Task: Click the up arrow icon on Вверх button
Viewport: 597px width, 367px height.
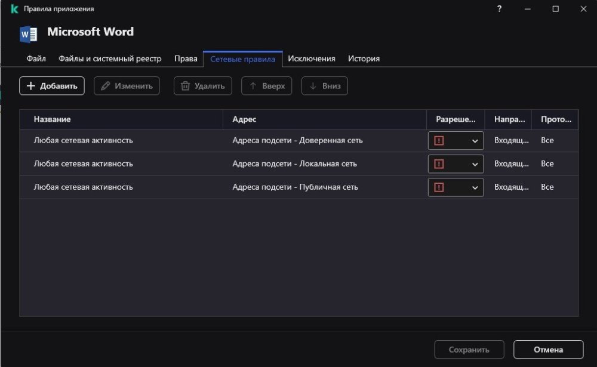Action: pyautogui.click(x=253, y=85)
